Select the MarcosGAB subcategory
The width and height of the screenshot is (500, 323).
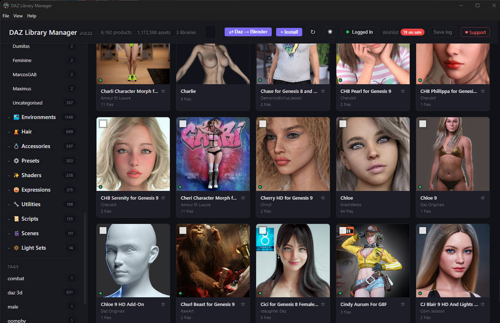point(43,74)
